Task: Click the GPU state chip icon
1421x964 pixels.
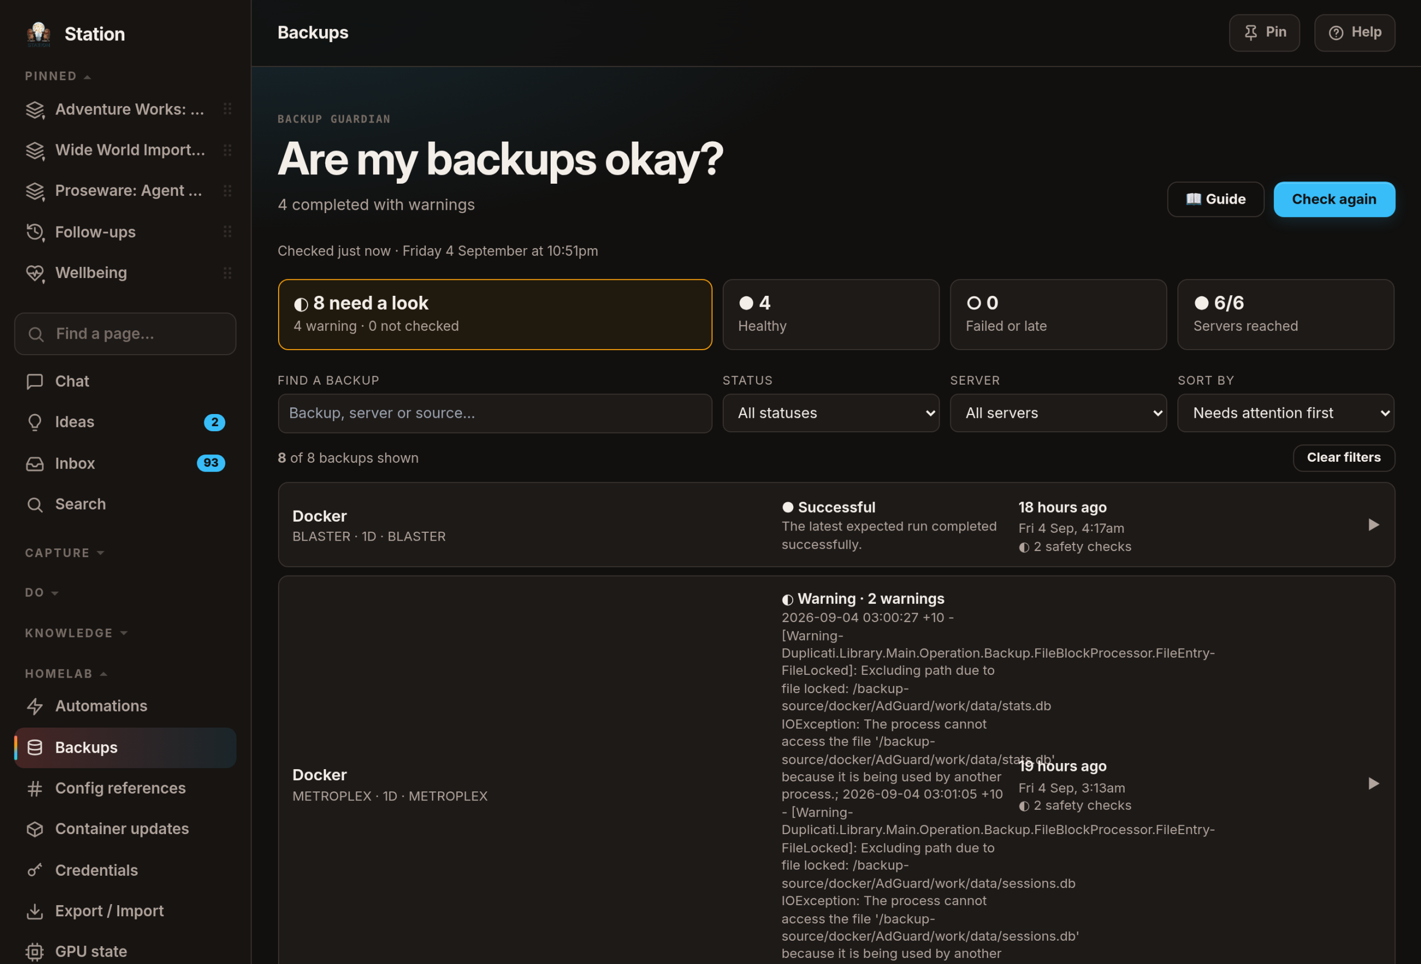Action: pyautogui.click(x=35, y=952)
